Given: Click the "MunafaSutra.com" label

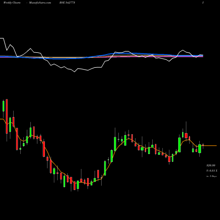Looking at the screenshot, I should click(x=40, y=3).
